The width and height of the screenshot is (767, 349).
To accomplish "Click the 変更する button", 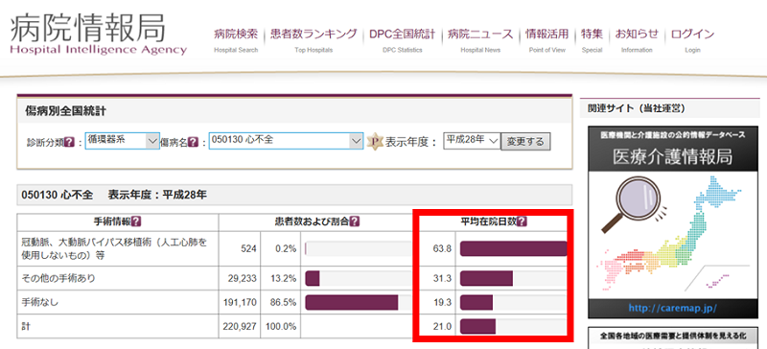I will click(525, 142).
